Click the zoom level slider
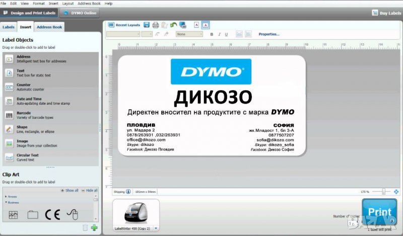This screenshot has width=403, height=236. coord(384,192)
